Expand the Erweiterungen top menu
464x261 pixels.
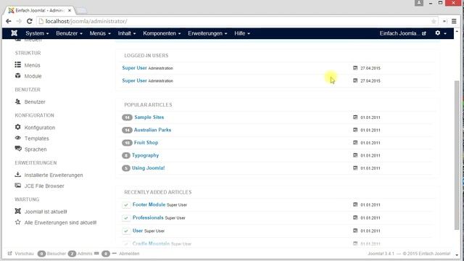click(207, 33)
